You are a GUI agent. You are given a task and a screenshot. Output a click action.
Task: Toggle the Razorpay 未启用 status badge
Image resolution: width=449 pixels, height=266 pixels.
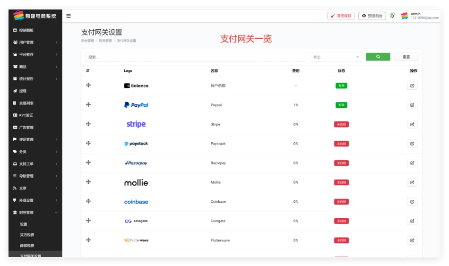click(341, 163)
